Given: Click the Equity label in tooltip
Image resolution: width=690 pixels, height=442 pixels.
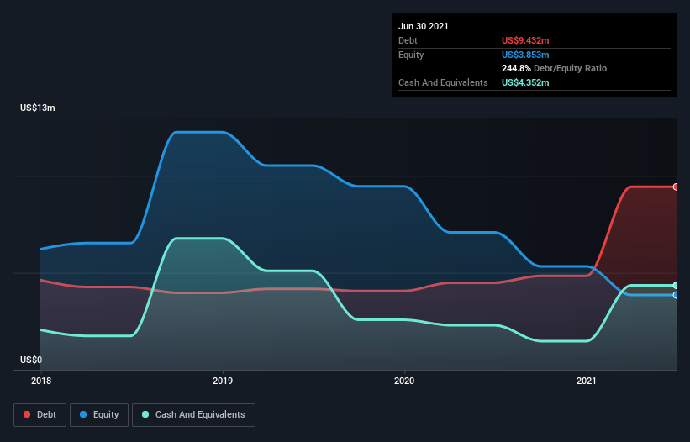Looking at the screenshot, I should 411,55.
